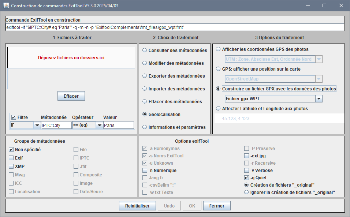
Task: Click the OK button
Action: tap(192, 206)
